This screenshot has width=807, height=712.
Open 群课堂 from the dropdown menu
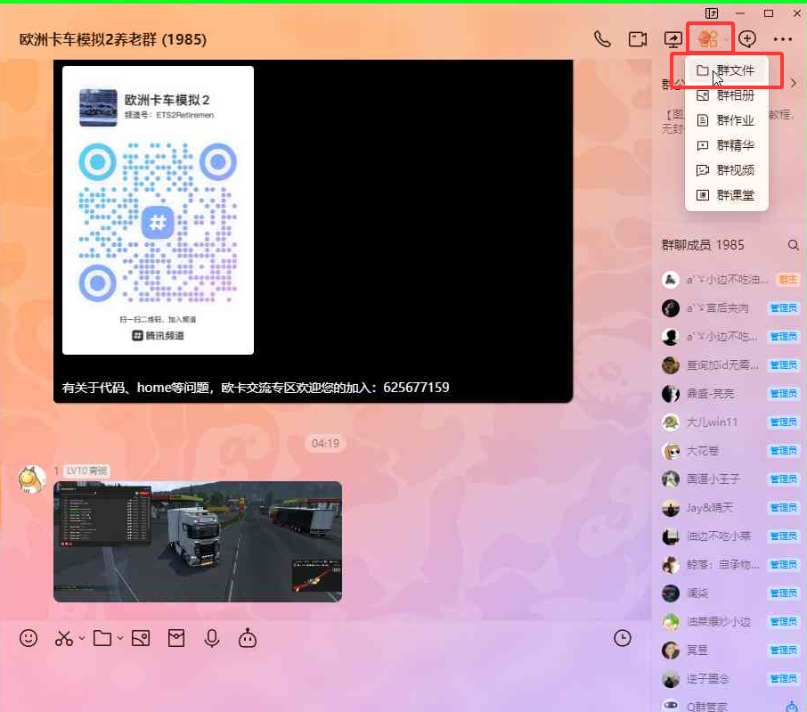[x=726, y=195]
